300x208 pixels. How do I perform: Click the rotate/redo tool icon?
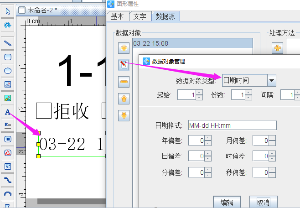click(x=8, y=25)
